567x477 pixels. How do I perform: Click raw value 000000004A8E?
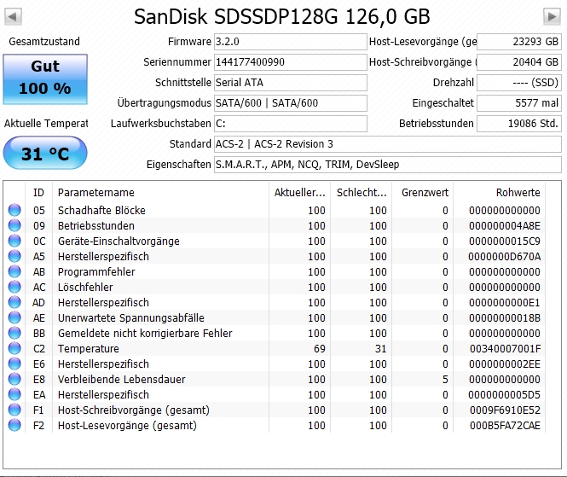pos(505,226)
